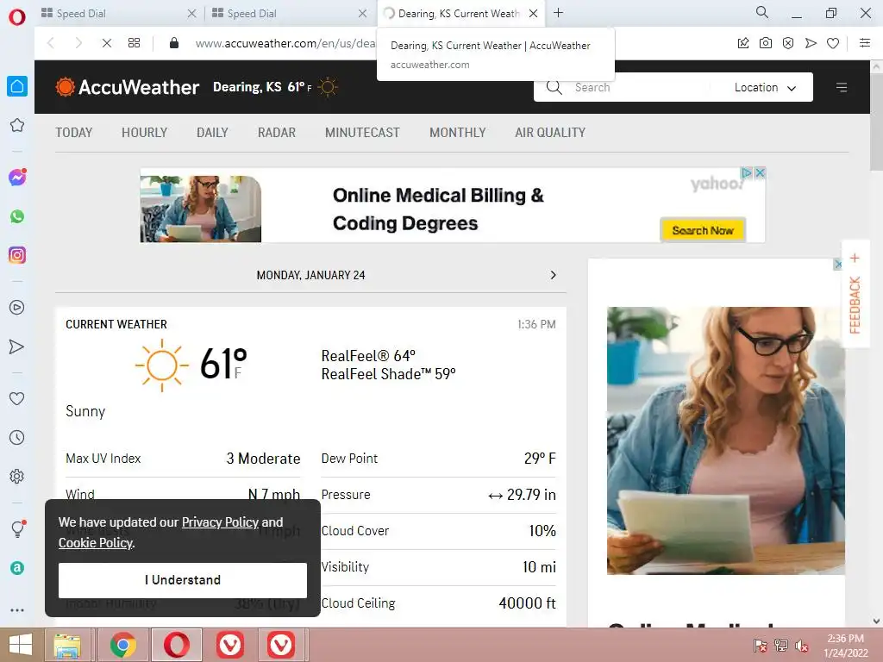Select the HOURLY tab

click(x=144, y=133)
